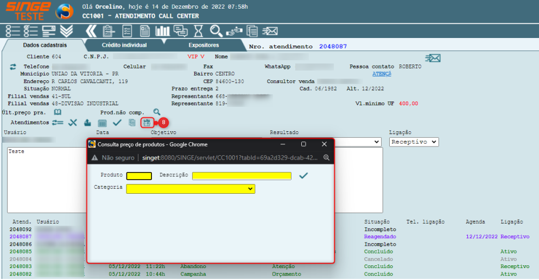Open the bar chart icon
539x280 pixels.
coord(162,31)
